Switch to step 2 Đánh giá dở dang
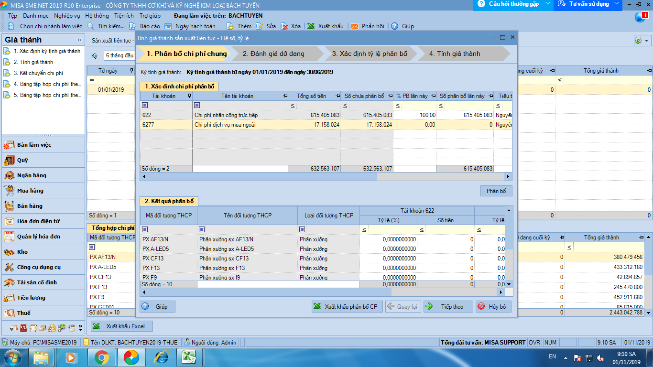Viewport: 653px width, 367px height. [x=273, y=54]
